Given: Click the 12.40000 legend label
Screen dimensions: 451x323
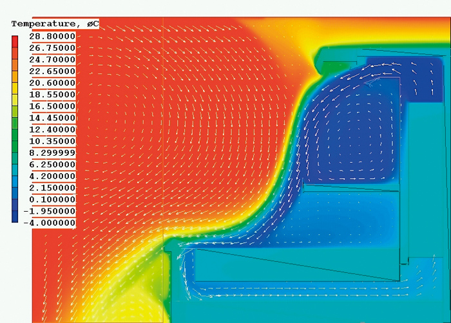Looking at the screenshot, I should pos(52,129).
